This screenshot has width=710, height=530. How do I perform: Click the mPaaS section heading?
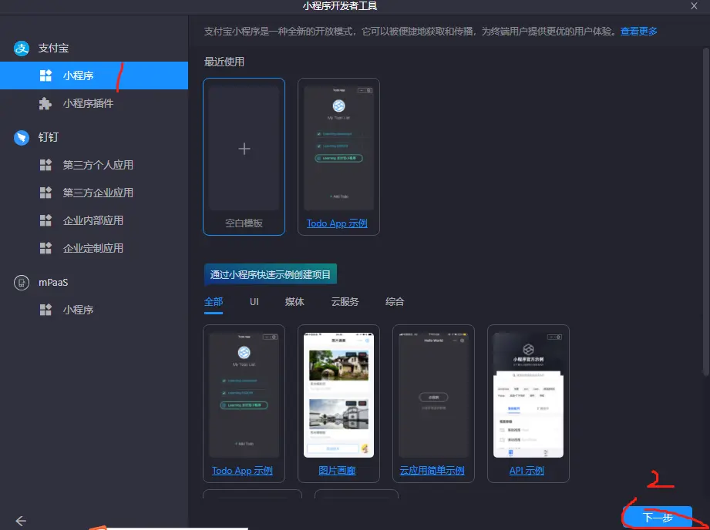[x=53, y=283]
